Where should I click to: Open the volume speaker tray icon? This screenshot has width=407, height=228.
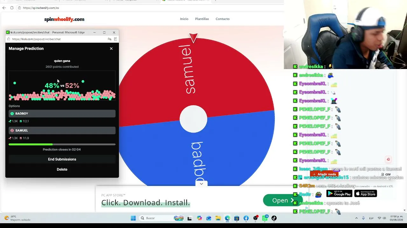[384, 218]
